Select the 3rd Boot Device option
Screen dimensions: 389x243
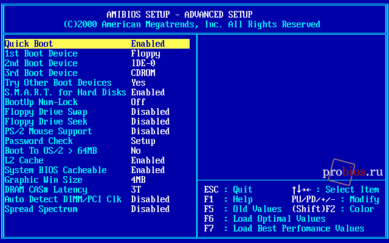[x=41, y=73]
